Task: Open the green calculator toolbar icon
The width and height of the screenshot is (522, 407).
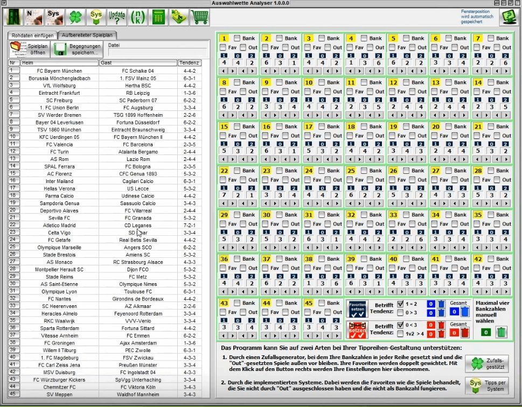Action: click(x=158, y=17)
